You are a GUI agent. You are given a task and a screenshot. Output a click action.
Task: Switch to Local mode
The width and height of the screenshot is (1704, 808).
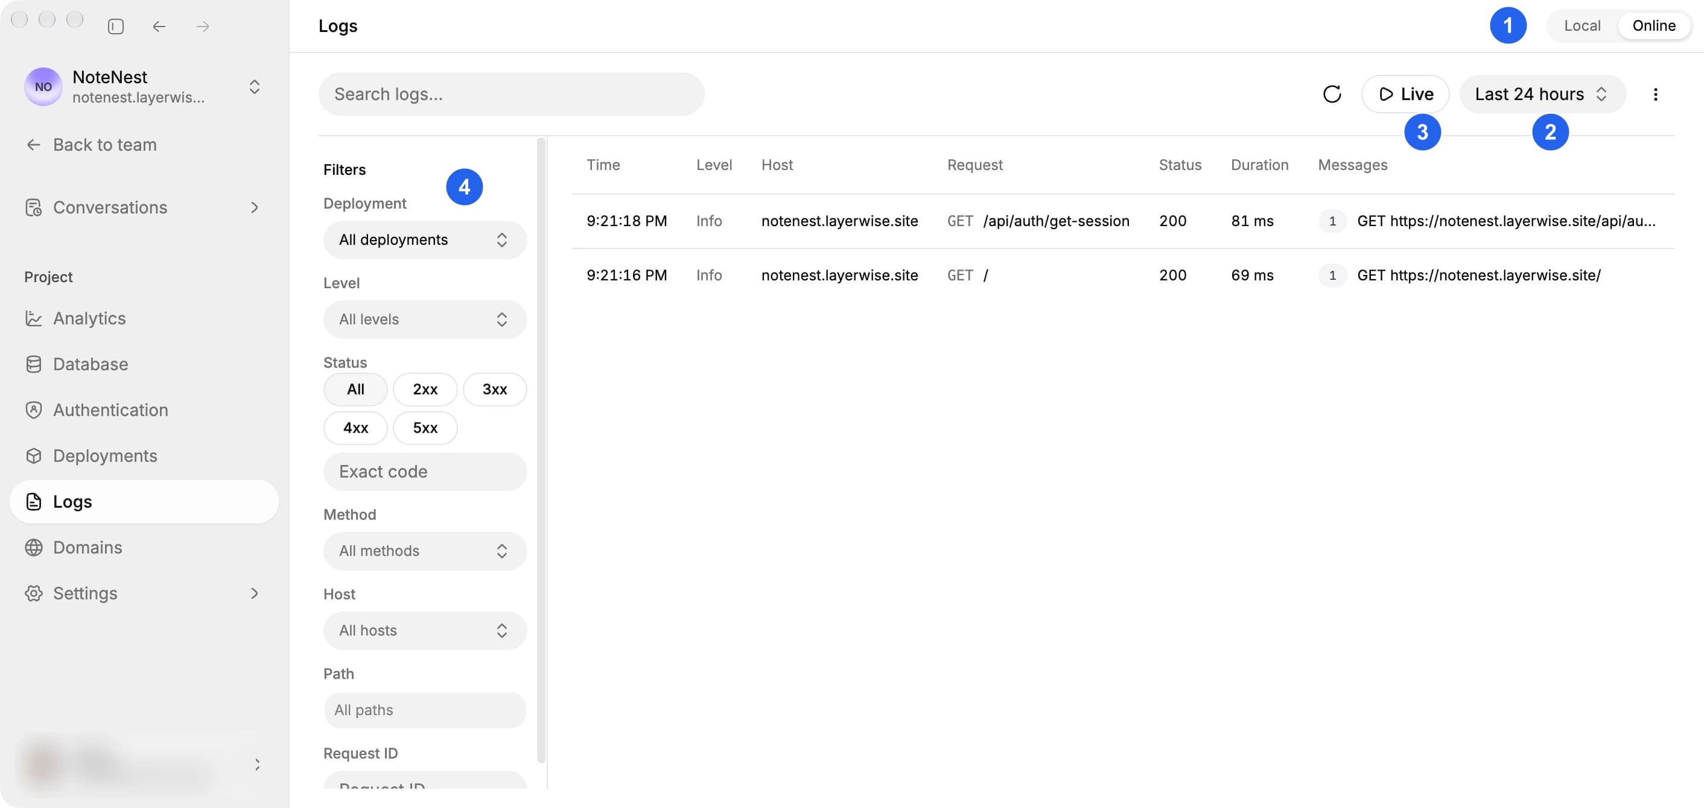pyautogui.click(x=1582, y=26)
